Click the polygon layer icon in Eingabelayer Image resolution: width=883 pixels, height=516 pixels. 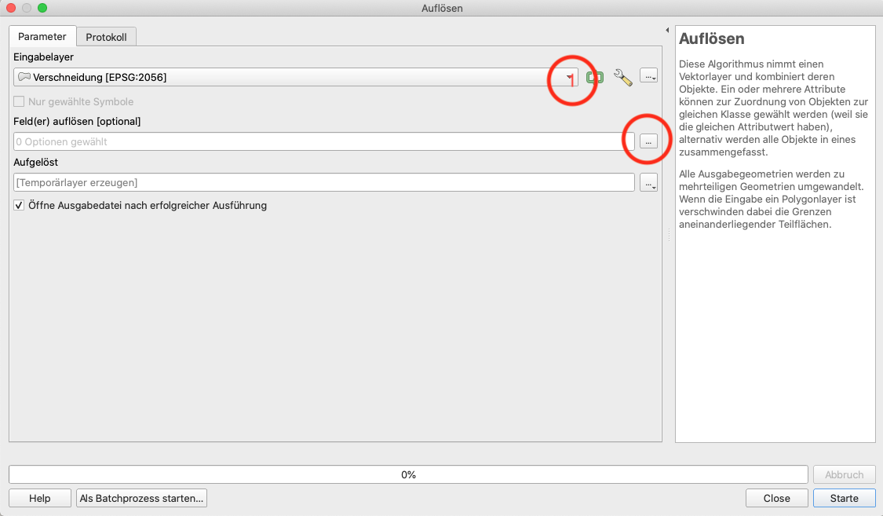click(24, 77)
